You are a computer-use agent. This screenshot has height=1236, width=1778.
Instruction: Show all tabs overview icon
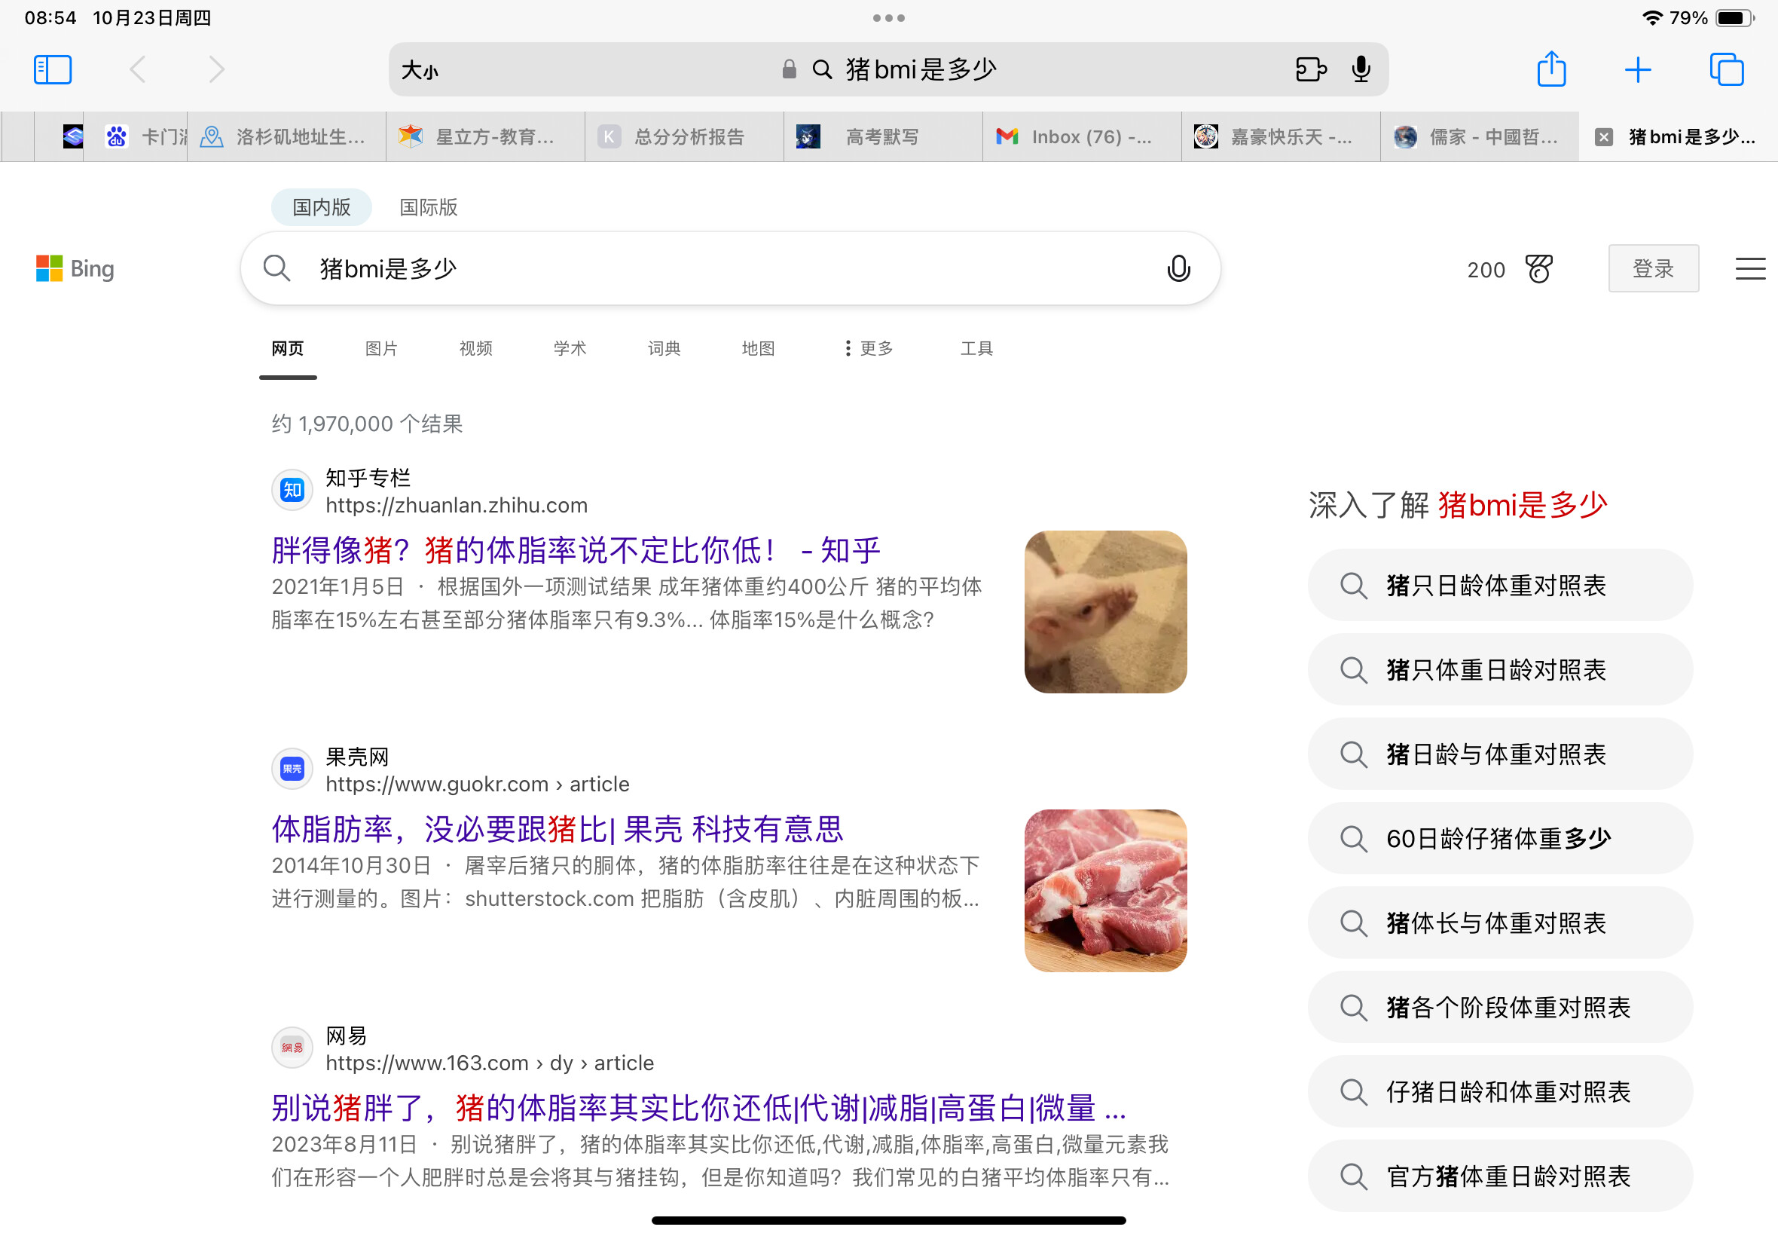(1725, 69)
